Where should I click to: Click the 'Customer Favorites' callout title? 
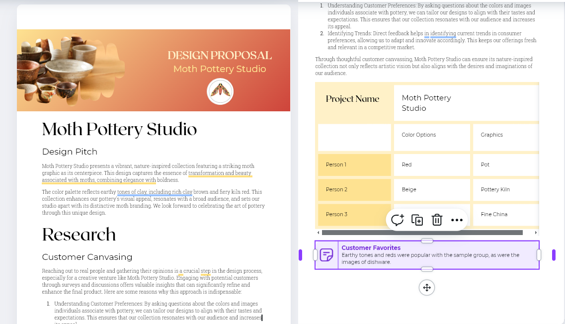click(371, 248)
